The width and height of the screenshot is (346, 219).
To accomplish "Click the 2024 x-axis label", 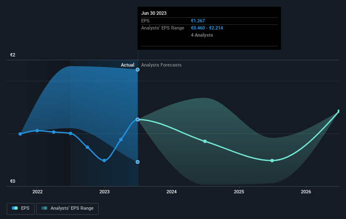I will coord(172,192).
